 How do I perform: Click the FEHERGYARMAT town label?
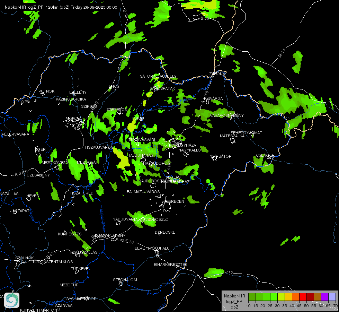tap(246, 133)
